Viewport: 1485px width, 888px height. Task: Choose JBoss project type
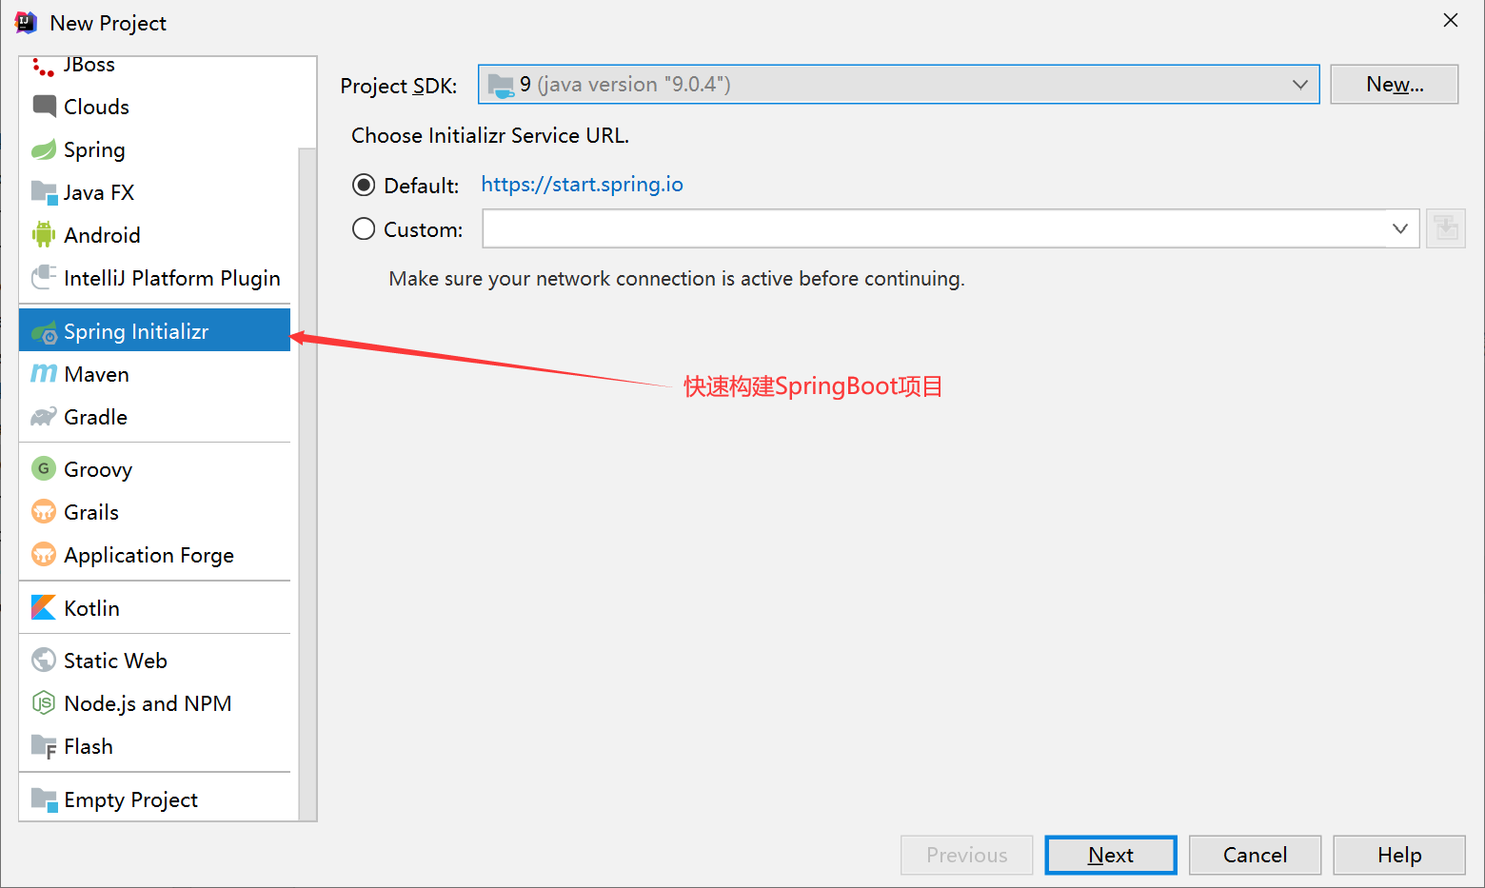(x=154, y=66)
